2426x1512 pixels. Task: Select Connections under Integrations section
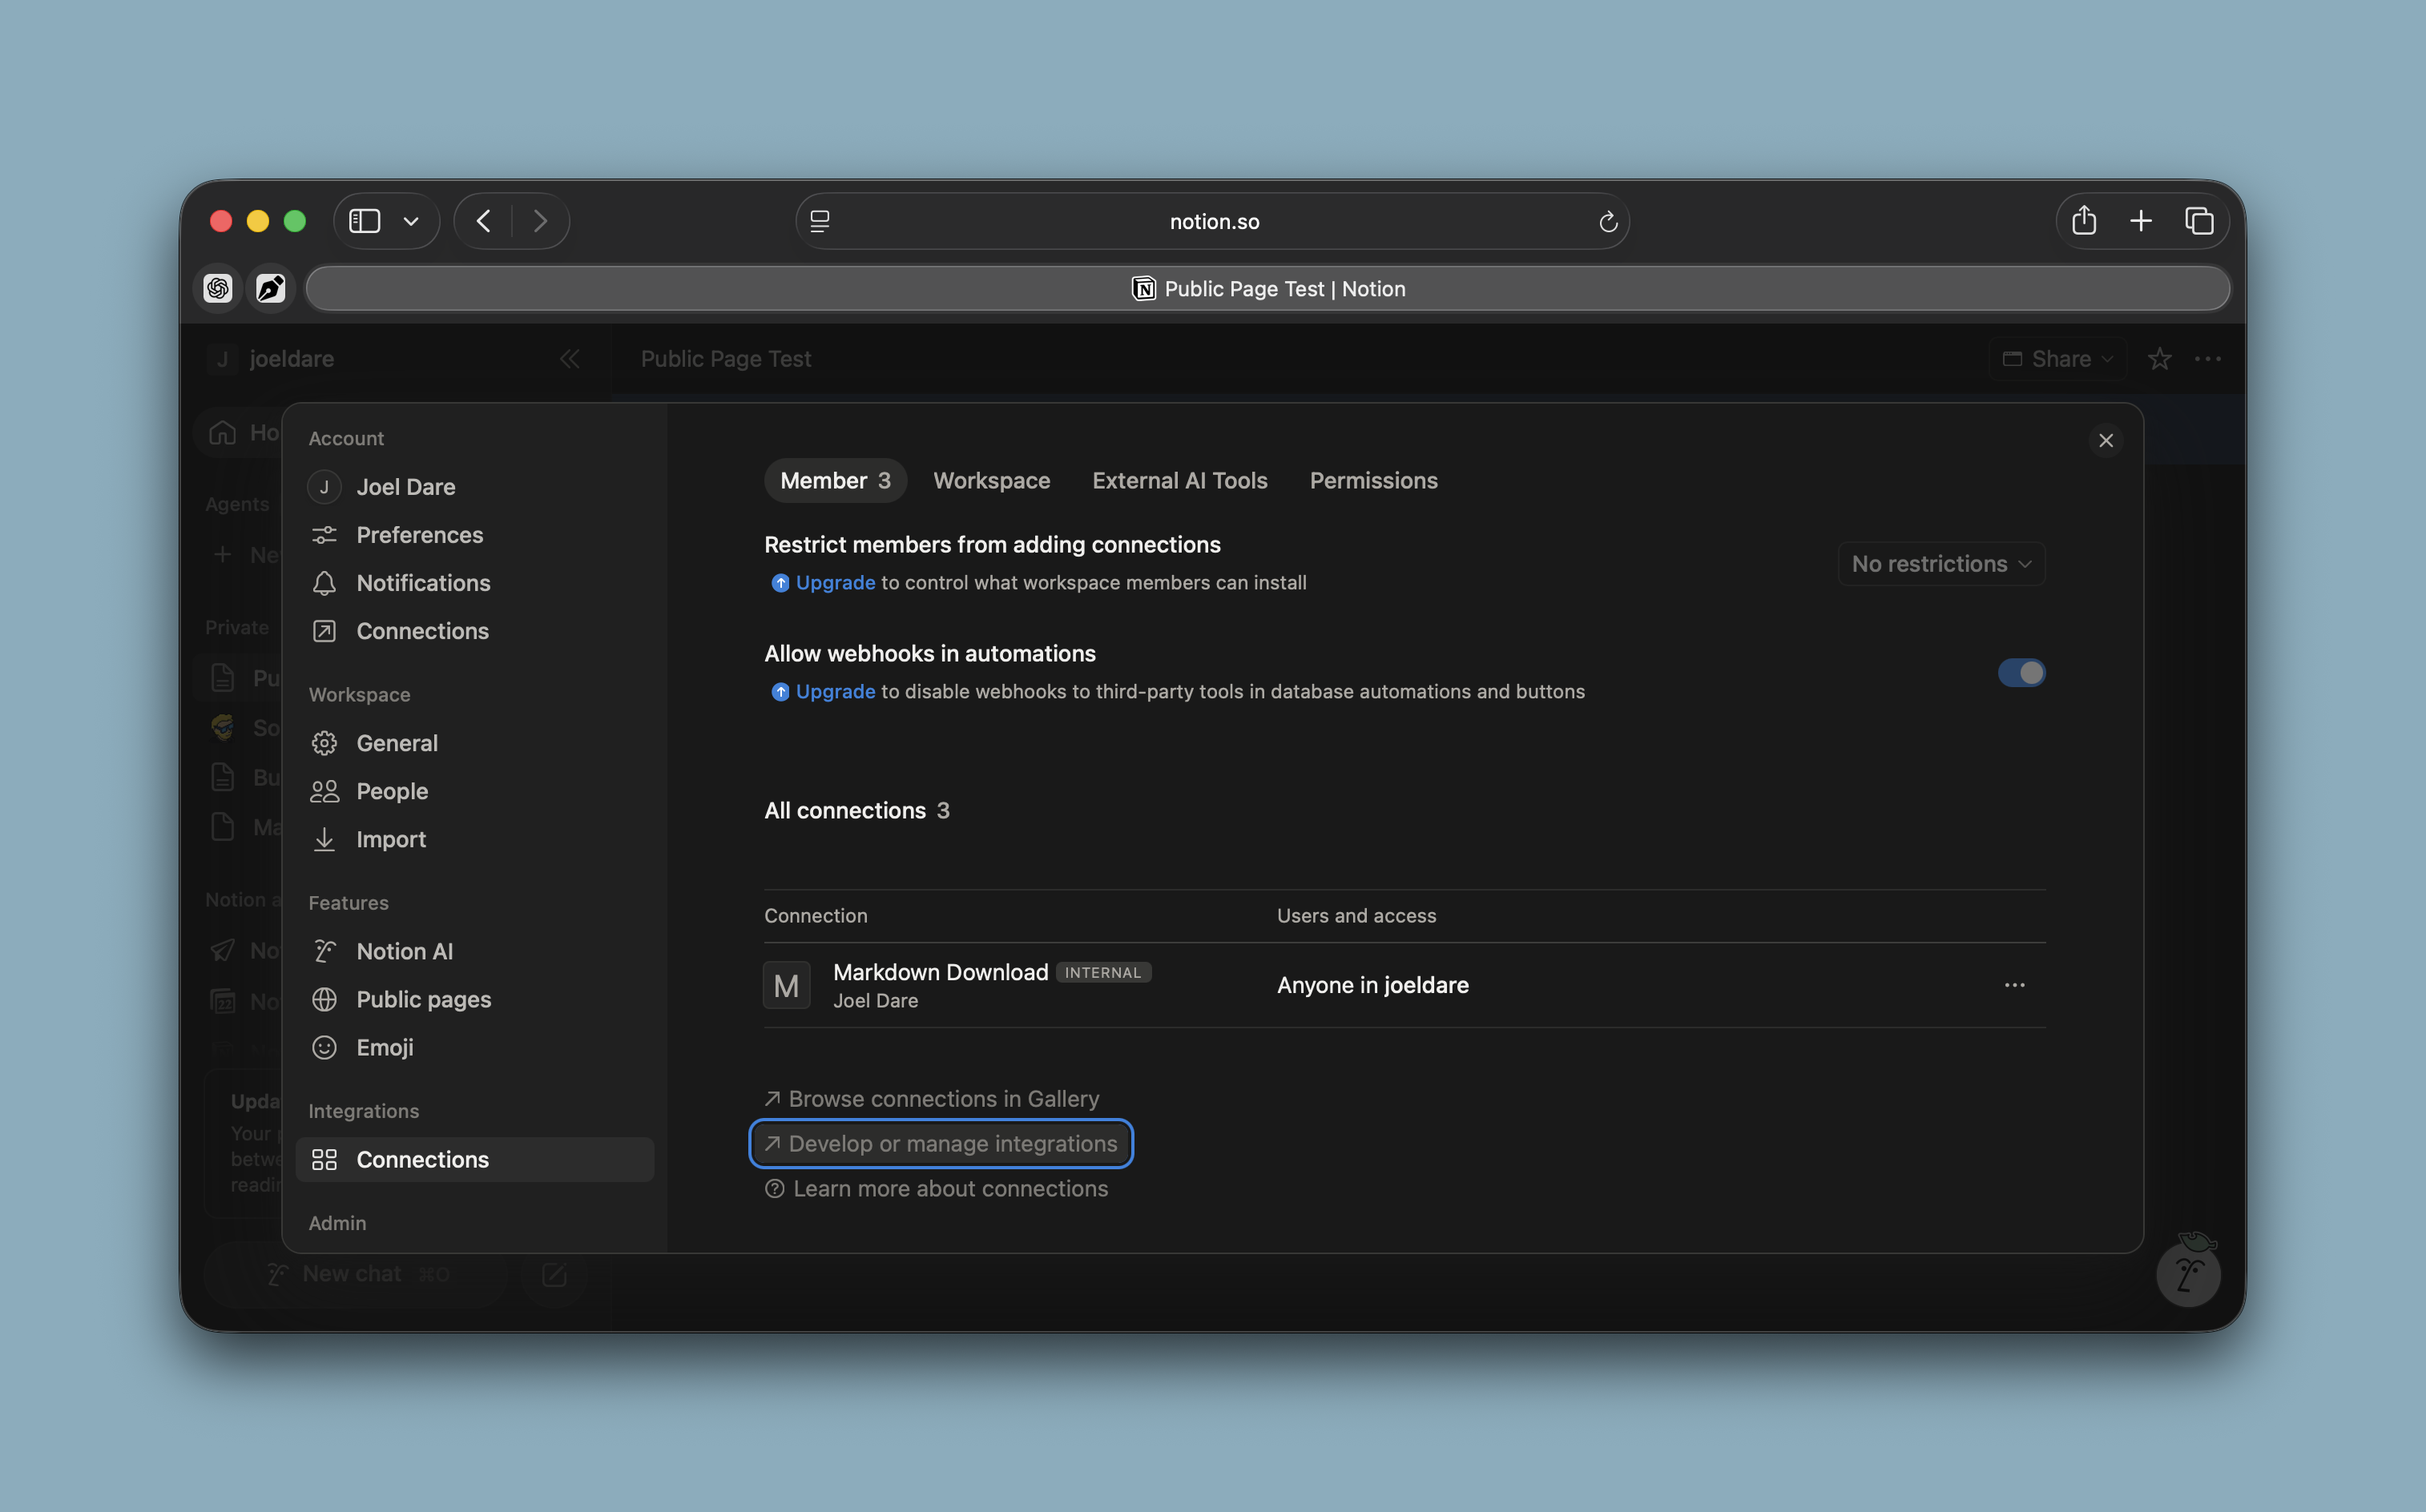coord(475,1159)
